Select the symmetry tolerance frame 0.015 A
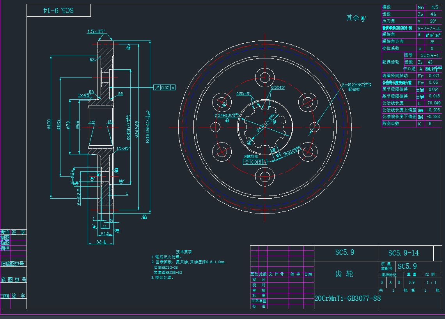The height and width of the screenshot is (319, 445). coord(255,162)
